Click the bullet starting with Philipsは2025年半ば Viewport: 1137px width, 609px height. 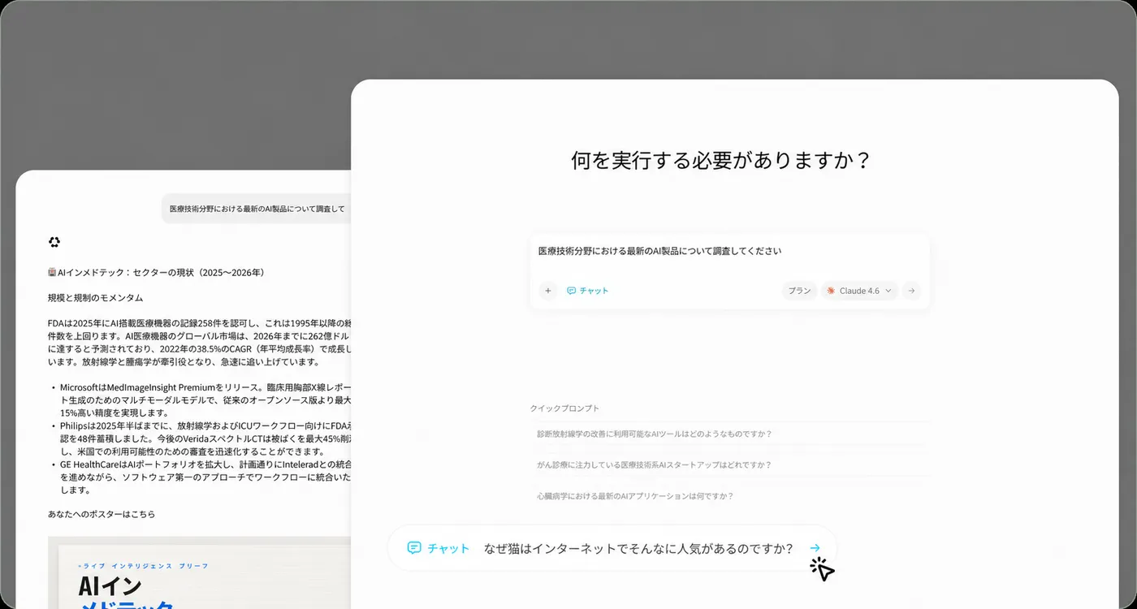205,438
